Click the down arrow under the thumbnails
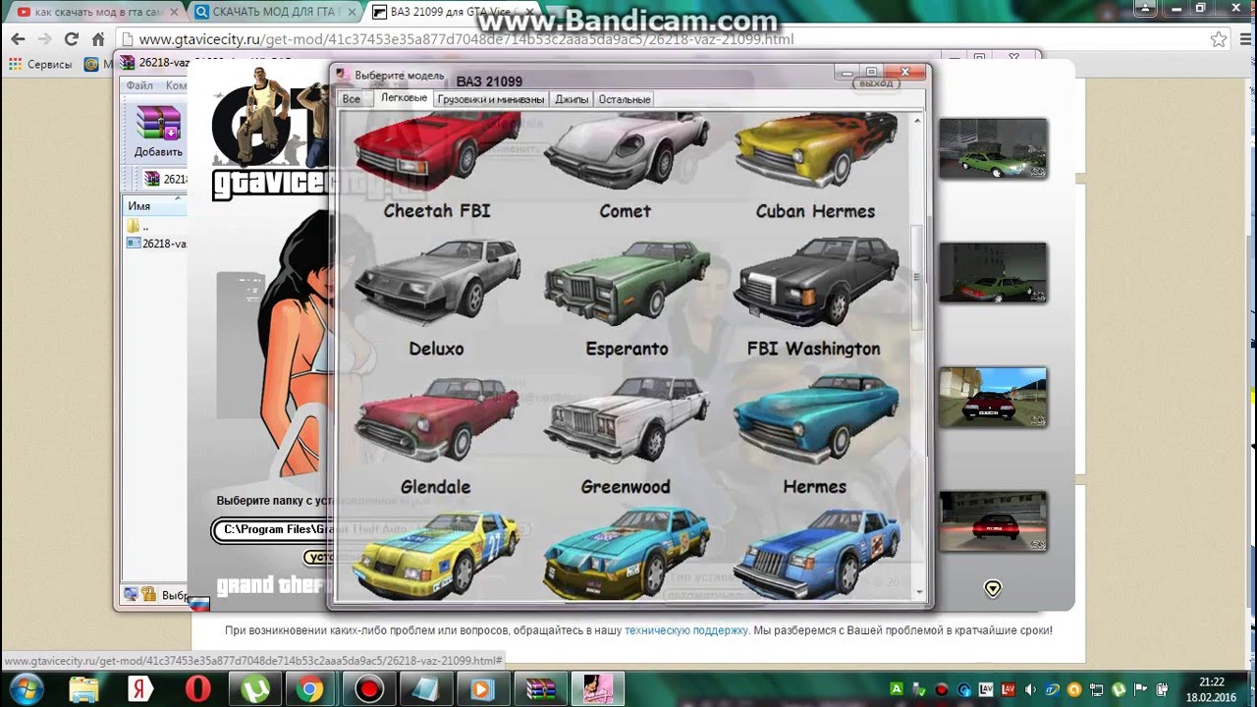The image size is (1257, 707). click(x=993, y=588)
